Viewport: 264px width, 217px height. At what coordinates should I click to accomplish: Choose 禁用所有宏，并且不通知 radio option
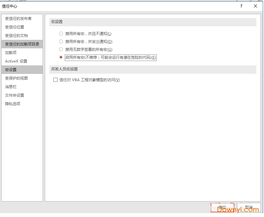[61, 33]
